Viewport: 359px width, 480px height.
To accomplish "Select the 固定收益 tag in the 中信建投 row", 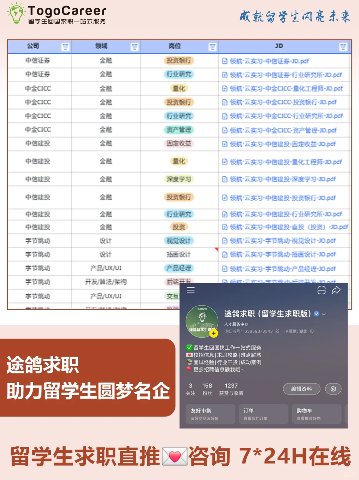I will click(179, 143).
